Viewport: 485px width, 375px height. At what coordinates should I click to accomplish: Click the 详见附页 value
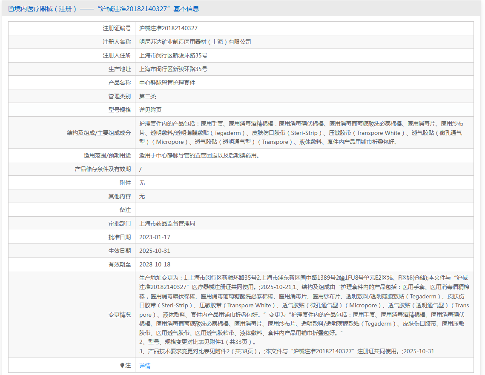tap(150, 110)
